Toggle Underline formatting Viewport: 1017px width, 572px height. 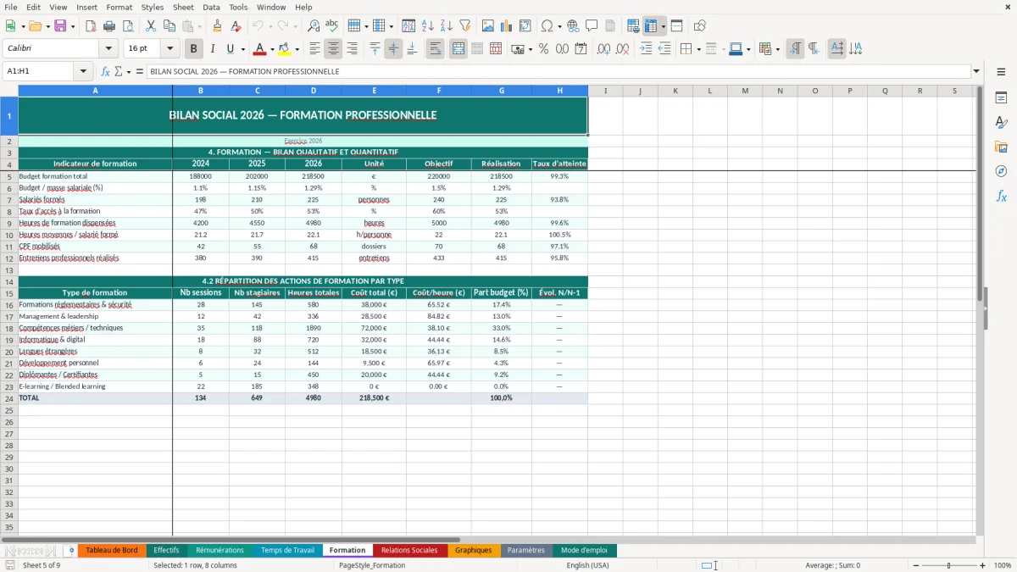click(230, 49)
